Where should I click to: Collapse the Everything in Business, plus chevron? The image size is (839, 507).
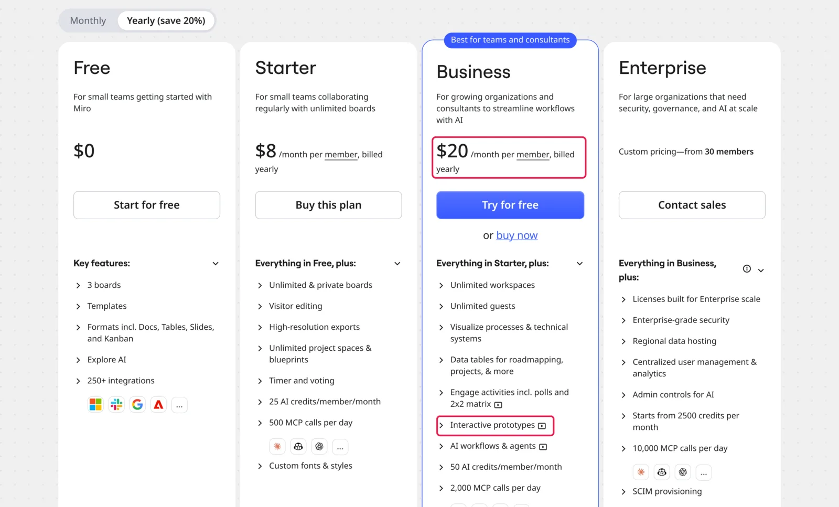click(x=761, y=270)
